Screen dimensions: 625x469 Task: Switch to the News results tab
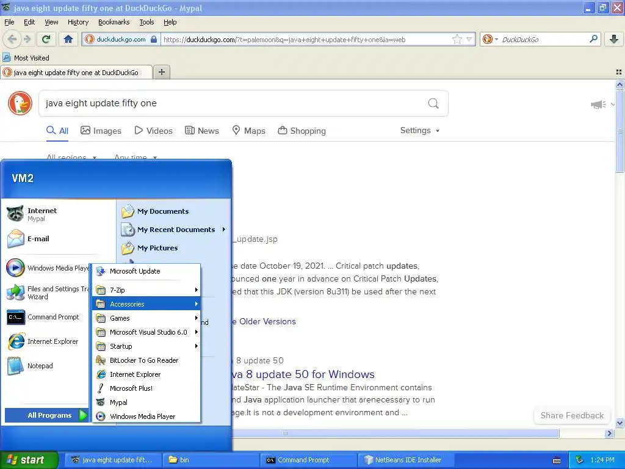[x=202, y=131]
